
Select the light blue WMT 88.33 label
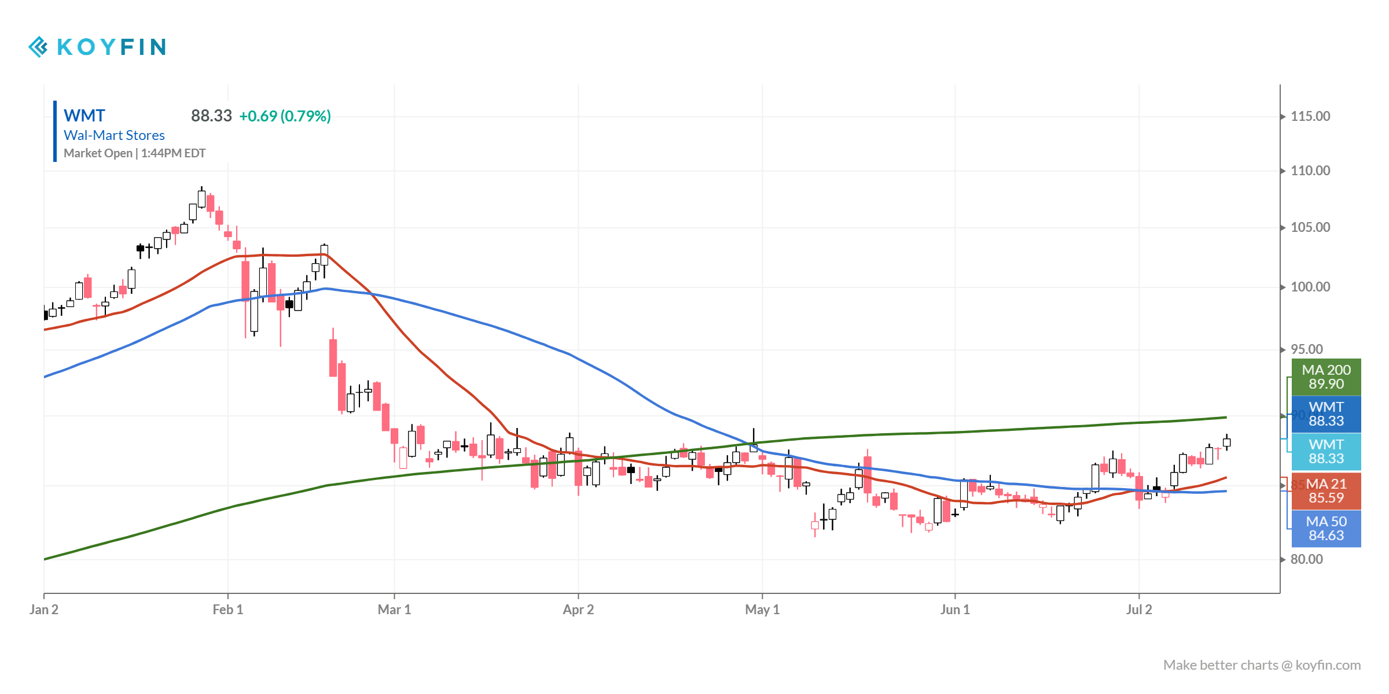(x=1326, y=452)
